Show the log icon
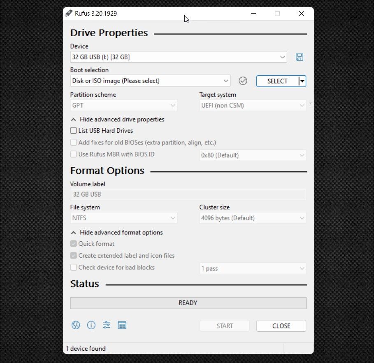The image size is (374, 363). [122, 325]
